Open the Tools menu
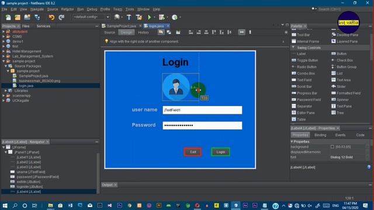 coord(130,9)
